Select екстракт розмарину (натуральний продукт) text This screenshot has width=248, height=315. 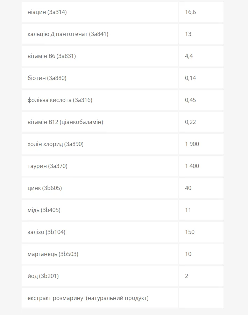point(88,298)
